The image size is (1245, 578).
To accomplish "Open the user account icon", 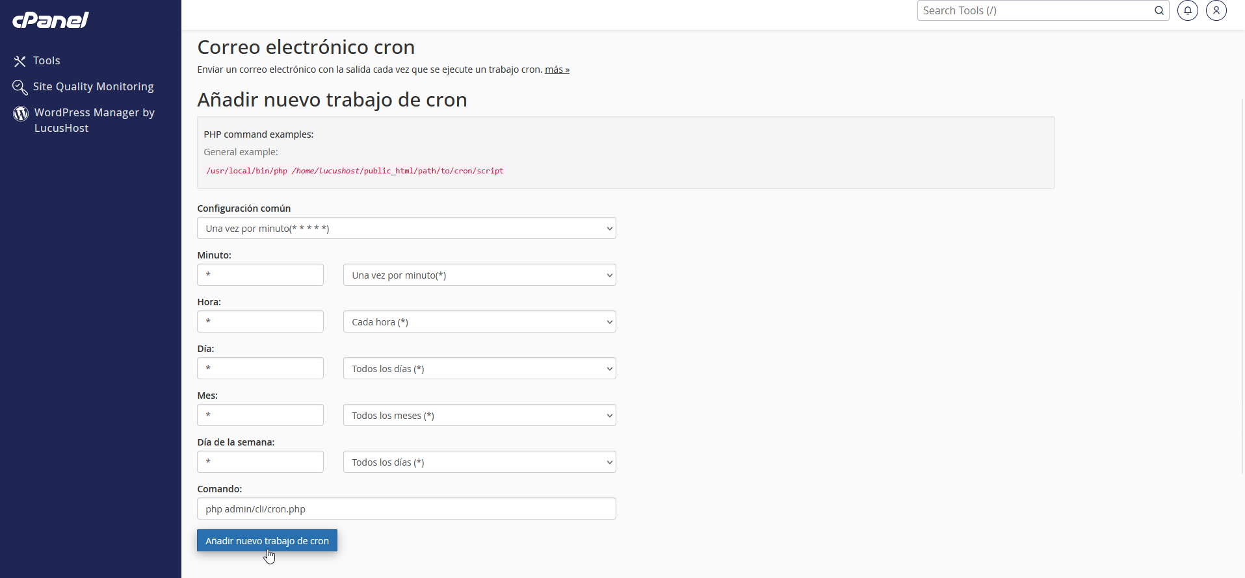I will click(1216, 10).
